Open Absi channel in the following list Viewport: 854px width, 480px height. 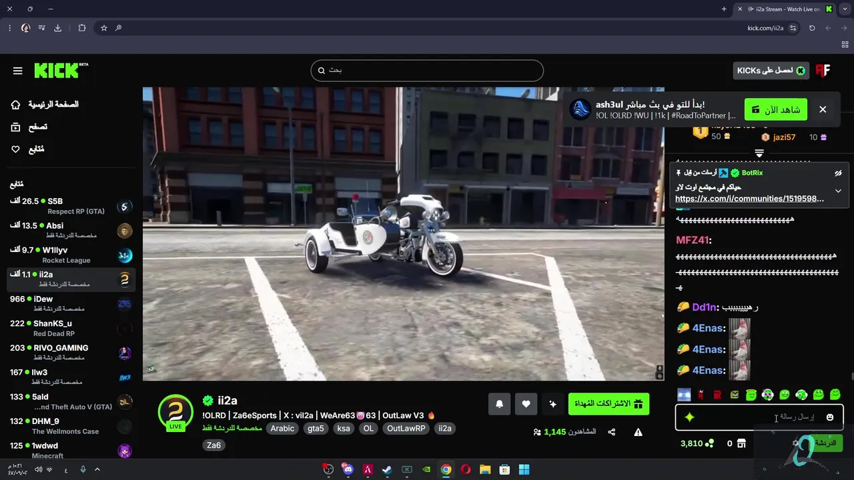pyautogui.click(x=71, y=231)
